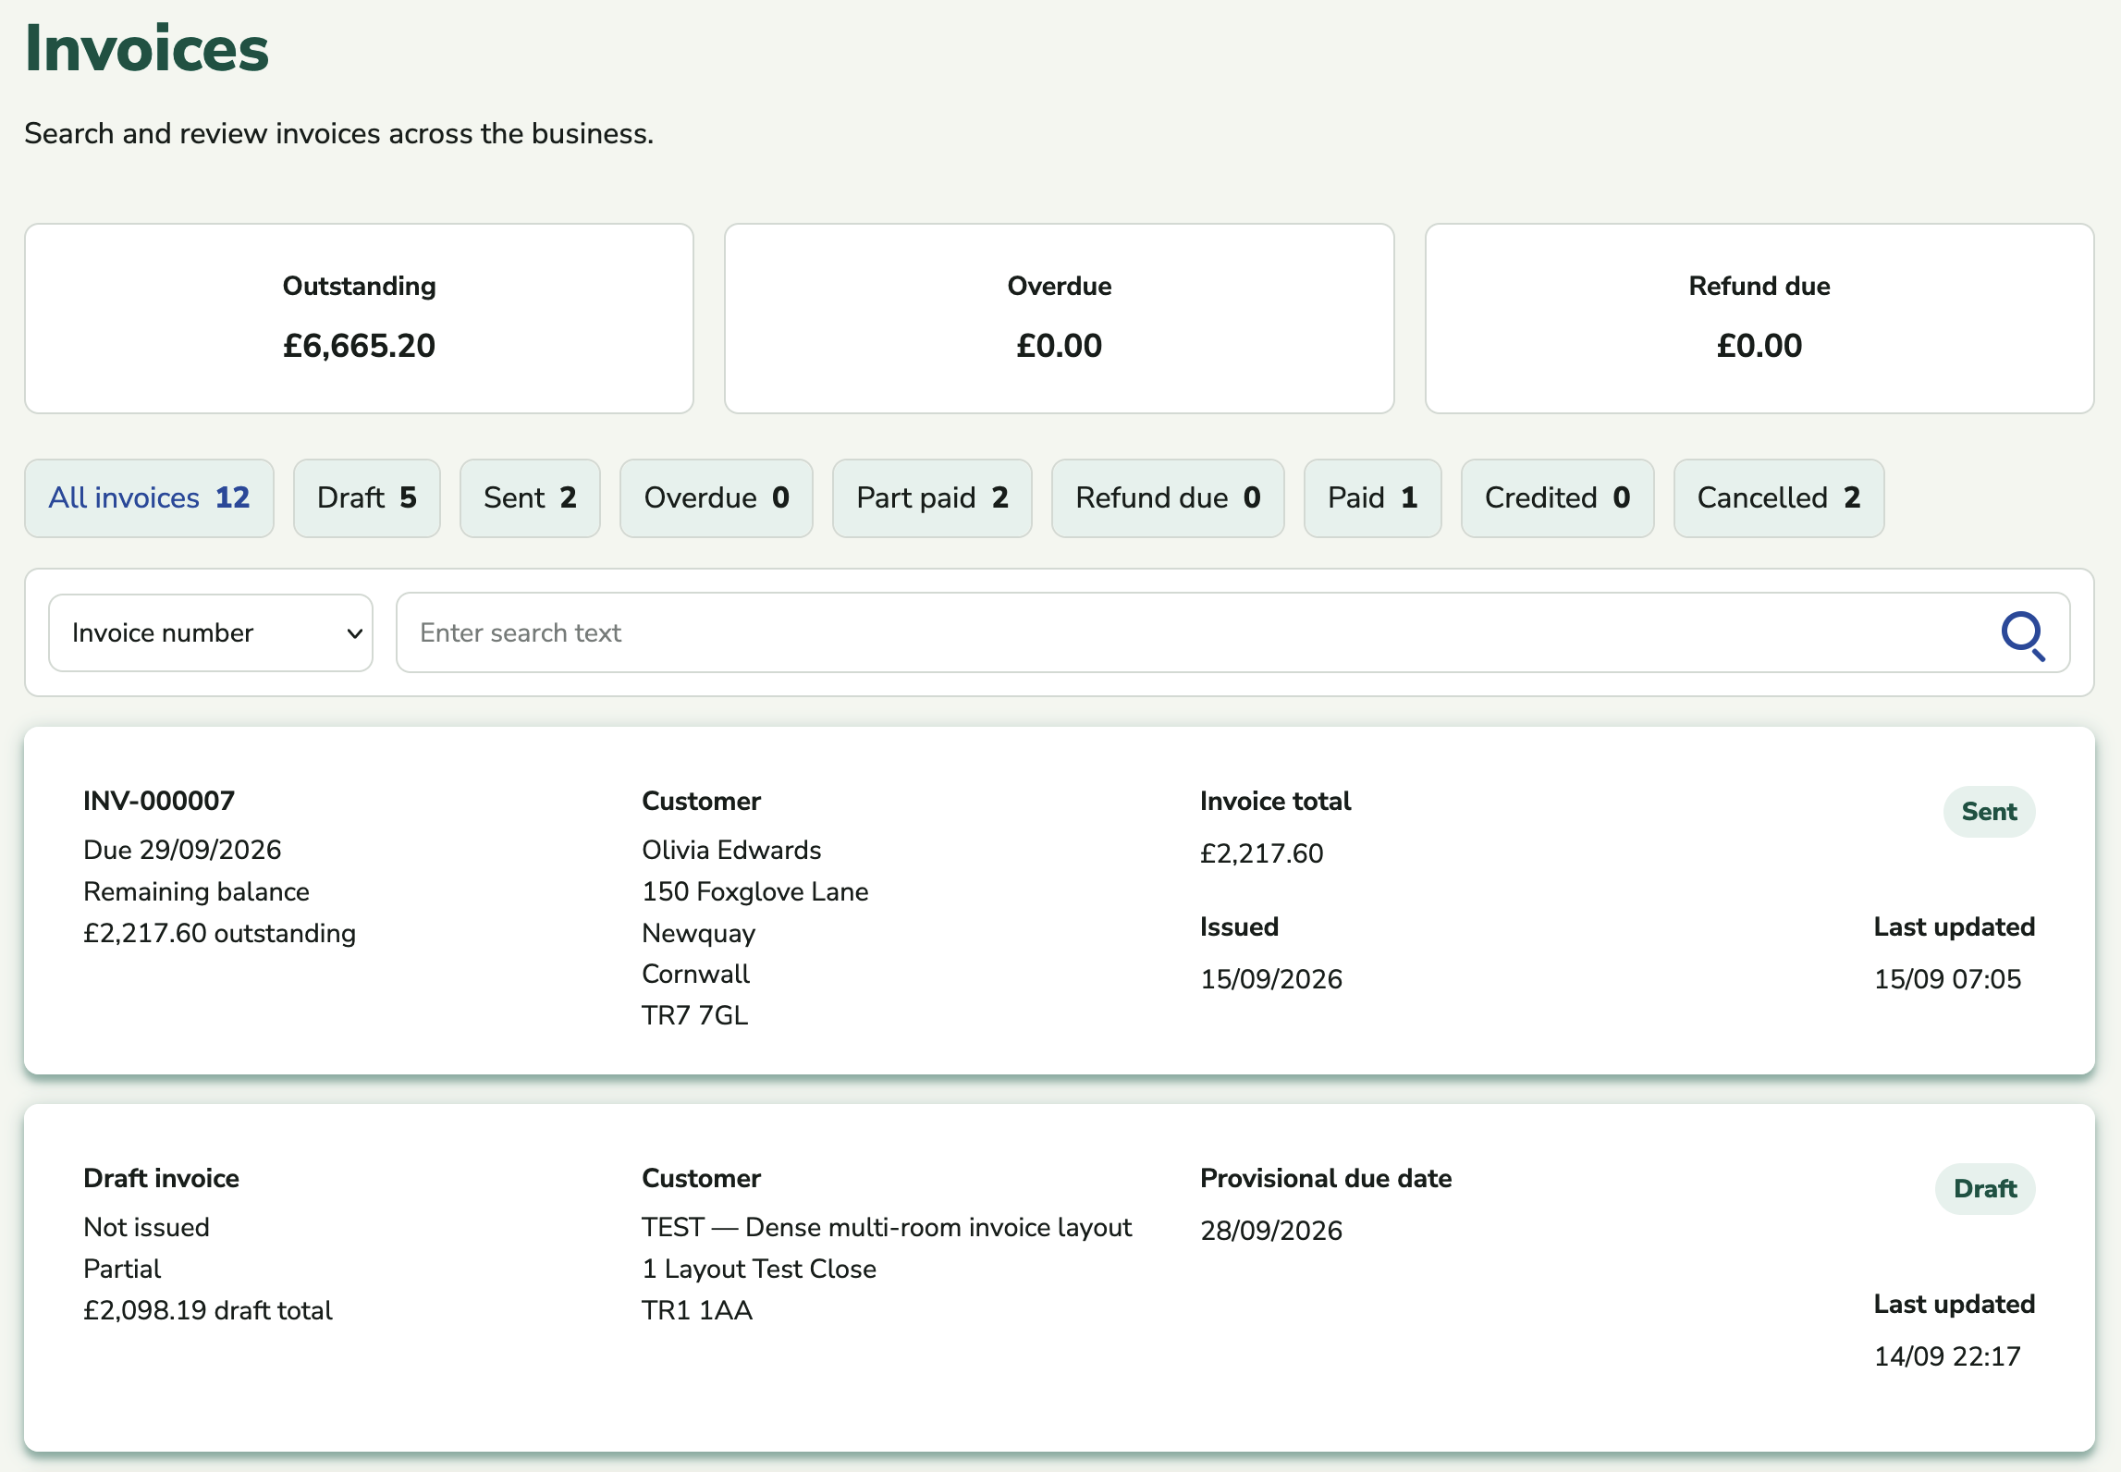Click the 1 Layout Test Close address

759,1269
